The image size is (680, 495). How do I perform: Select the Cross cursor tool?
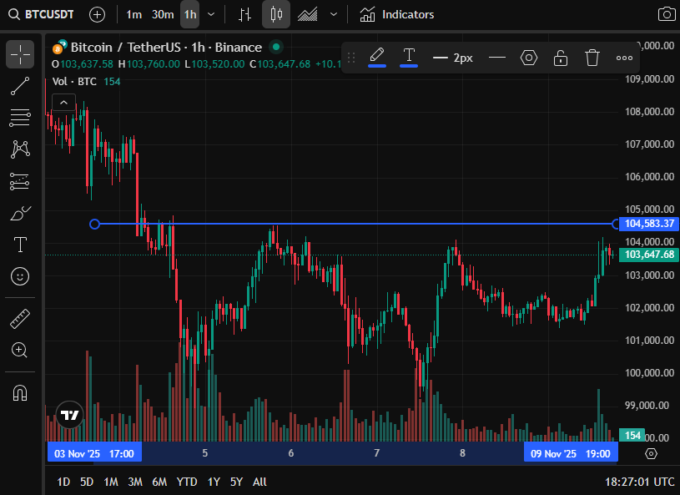20,54
